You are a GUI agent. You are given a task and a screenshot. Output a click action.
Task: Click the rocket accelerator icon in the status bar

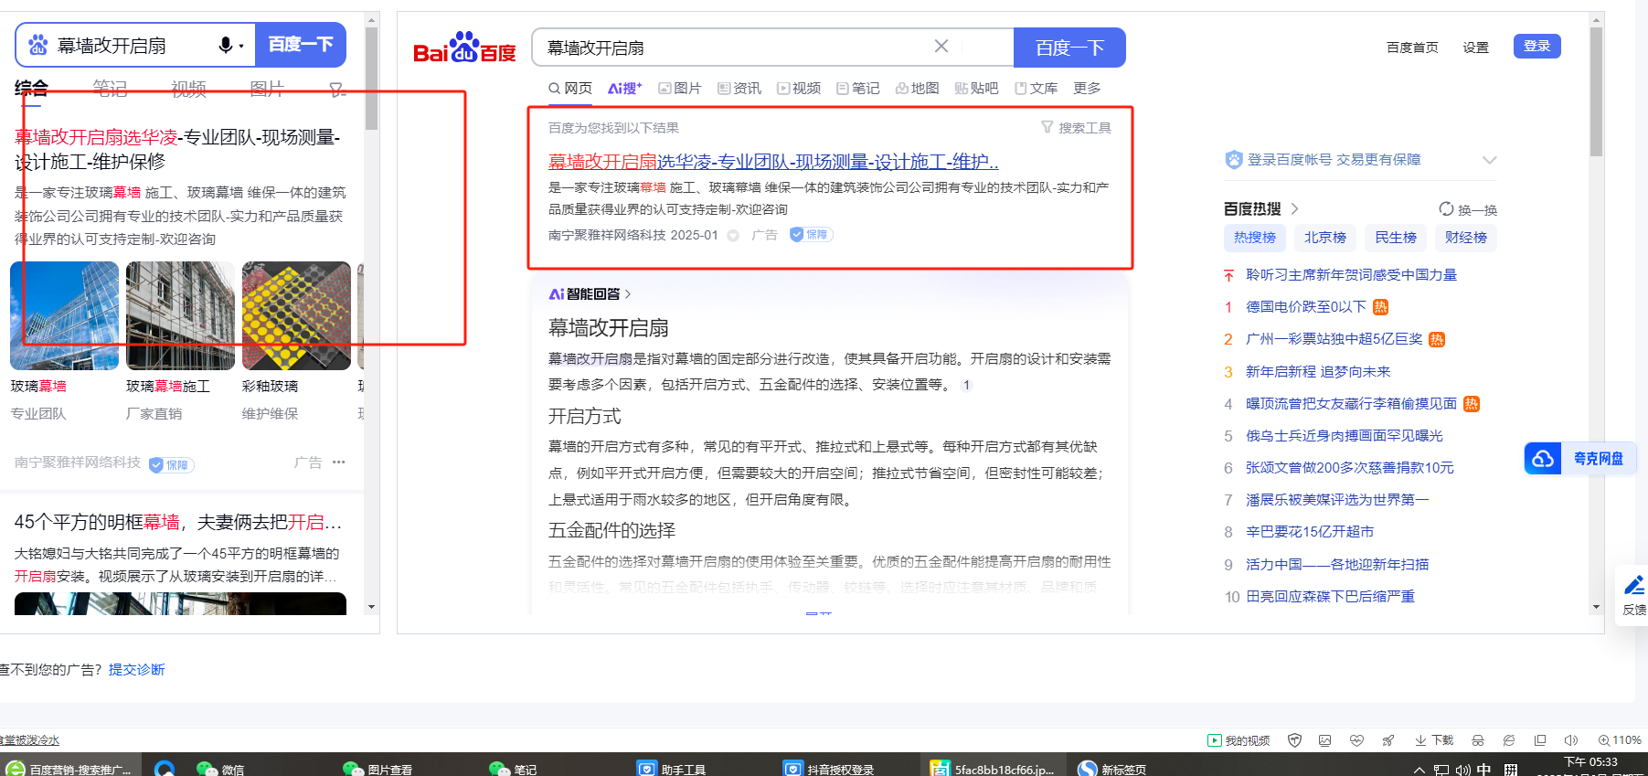[x=1388, y=740]
